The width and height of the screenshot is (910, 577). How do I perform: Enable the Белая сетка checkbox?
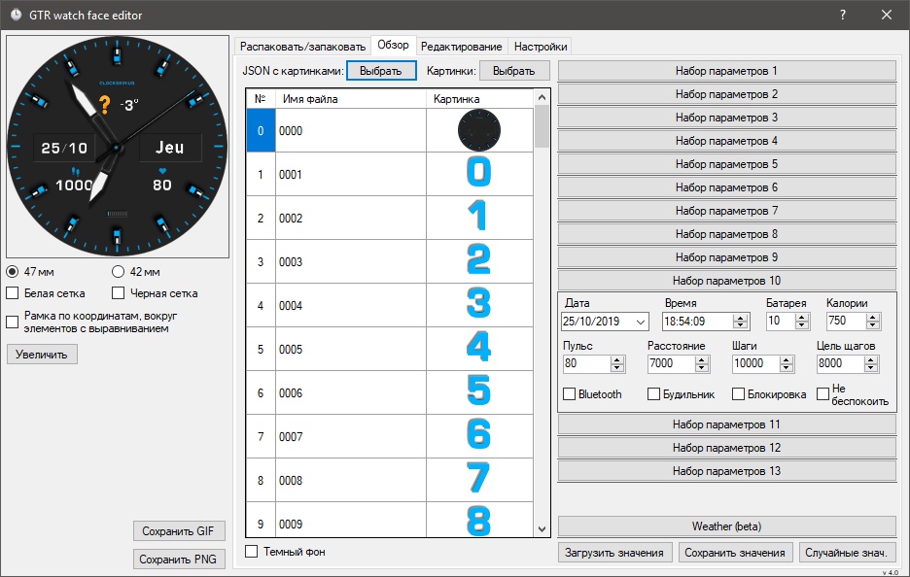coord(13,292)
